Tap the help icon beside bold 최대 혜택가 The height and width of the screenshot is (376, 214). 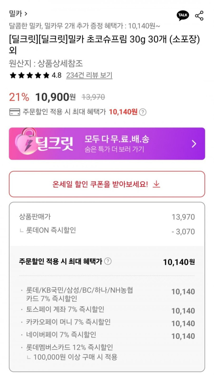pos(108,261)
